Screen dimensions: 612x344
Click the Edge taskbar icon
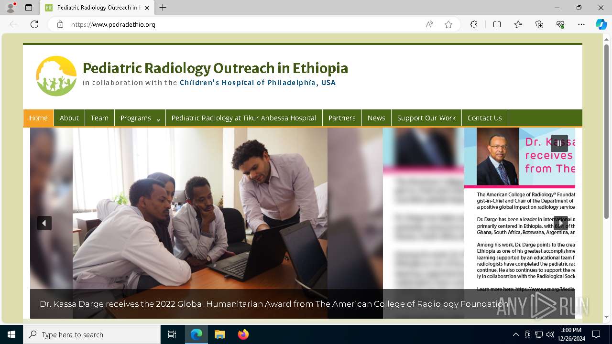(x=197, y=334)
